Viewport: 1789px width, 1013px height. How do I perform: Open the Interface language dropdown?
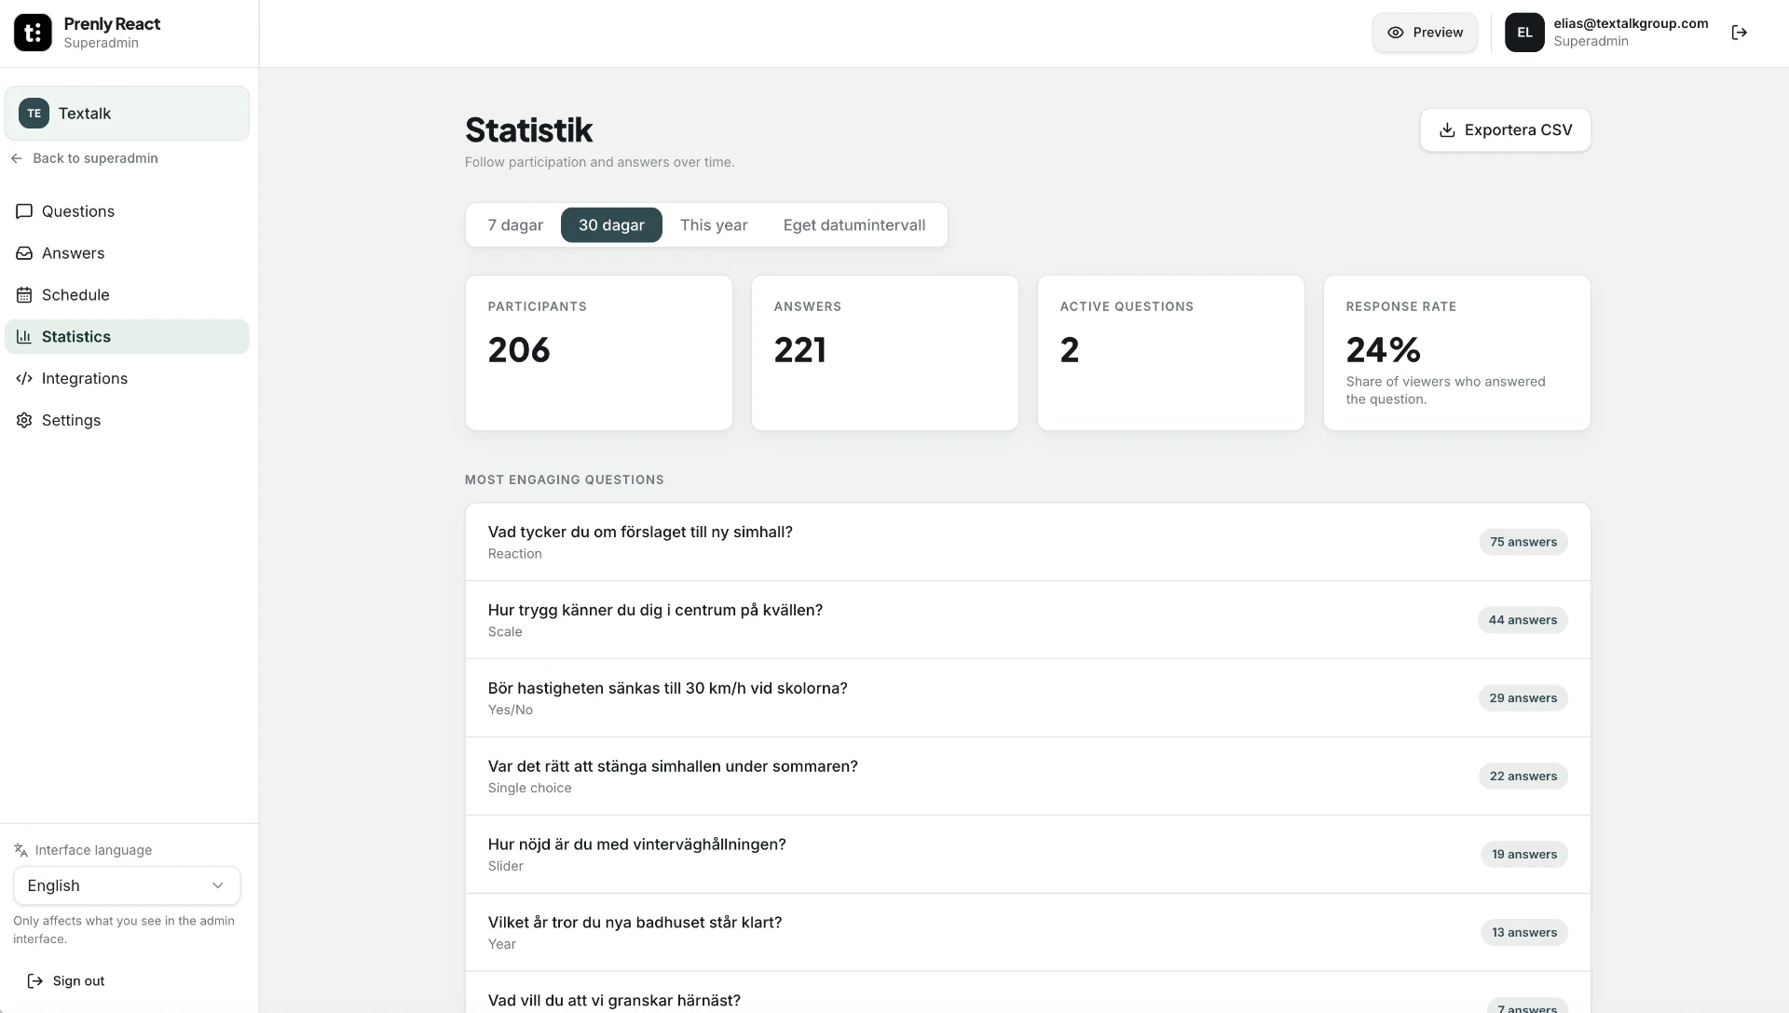(127, 885)
